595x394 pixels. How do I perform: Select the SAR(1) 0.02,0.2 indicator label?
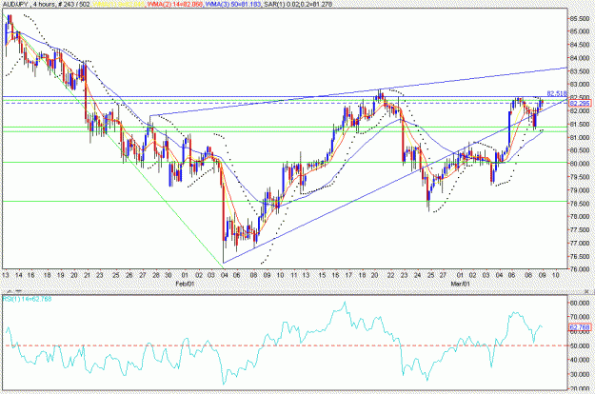click(x=296, y=5)
